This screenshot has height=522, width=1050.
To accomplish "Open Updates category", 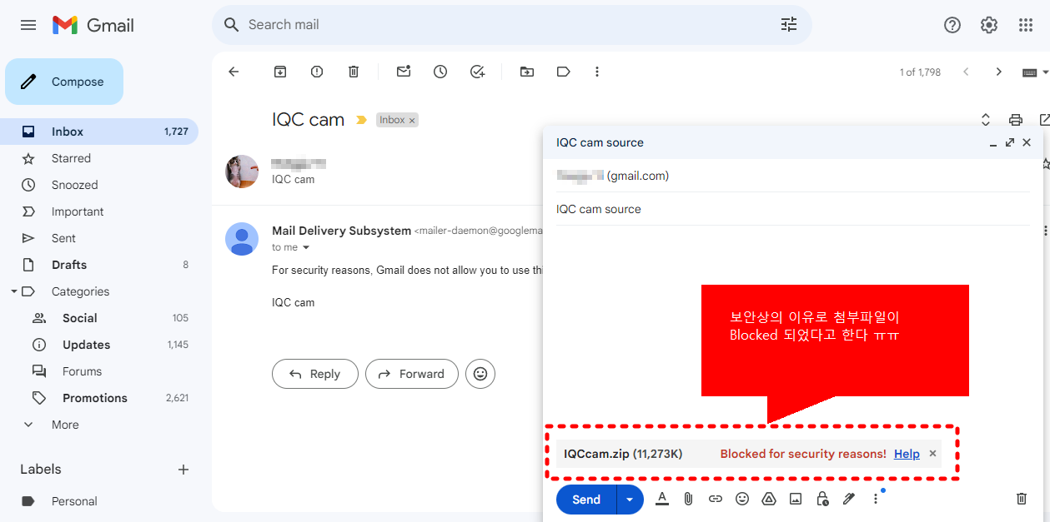I will point(99,345).
